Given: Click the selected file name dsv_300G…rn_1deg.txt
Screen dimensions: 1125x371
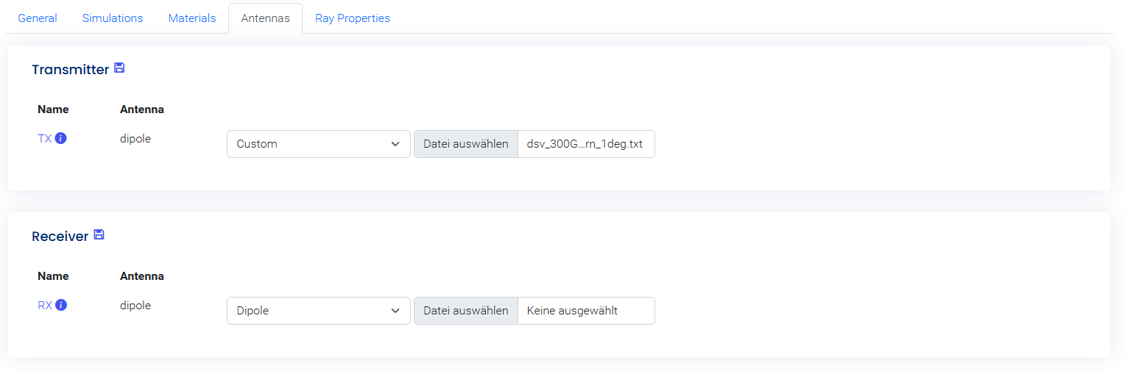Looking at the screenshot, I should 585,144.
